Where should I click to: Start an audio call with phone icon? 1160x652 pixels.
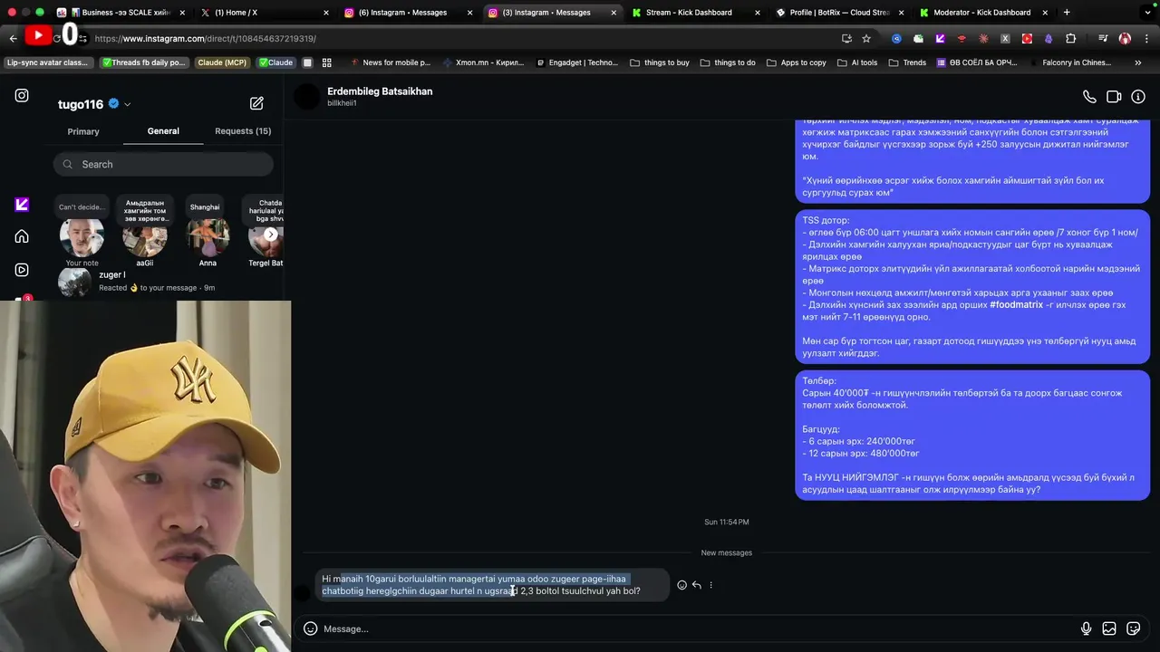1089,97
